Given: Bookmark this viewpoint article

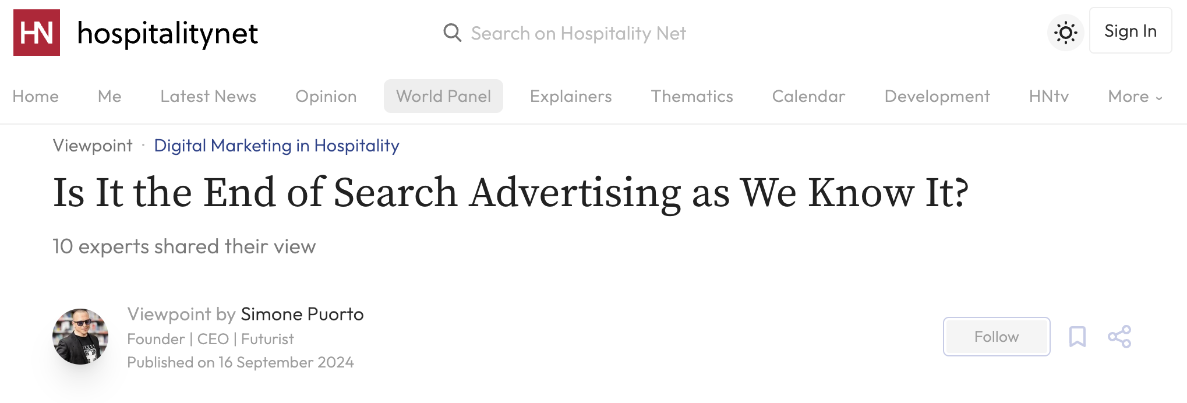Looking at the screenshot, I should point(1077,337).
